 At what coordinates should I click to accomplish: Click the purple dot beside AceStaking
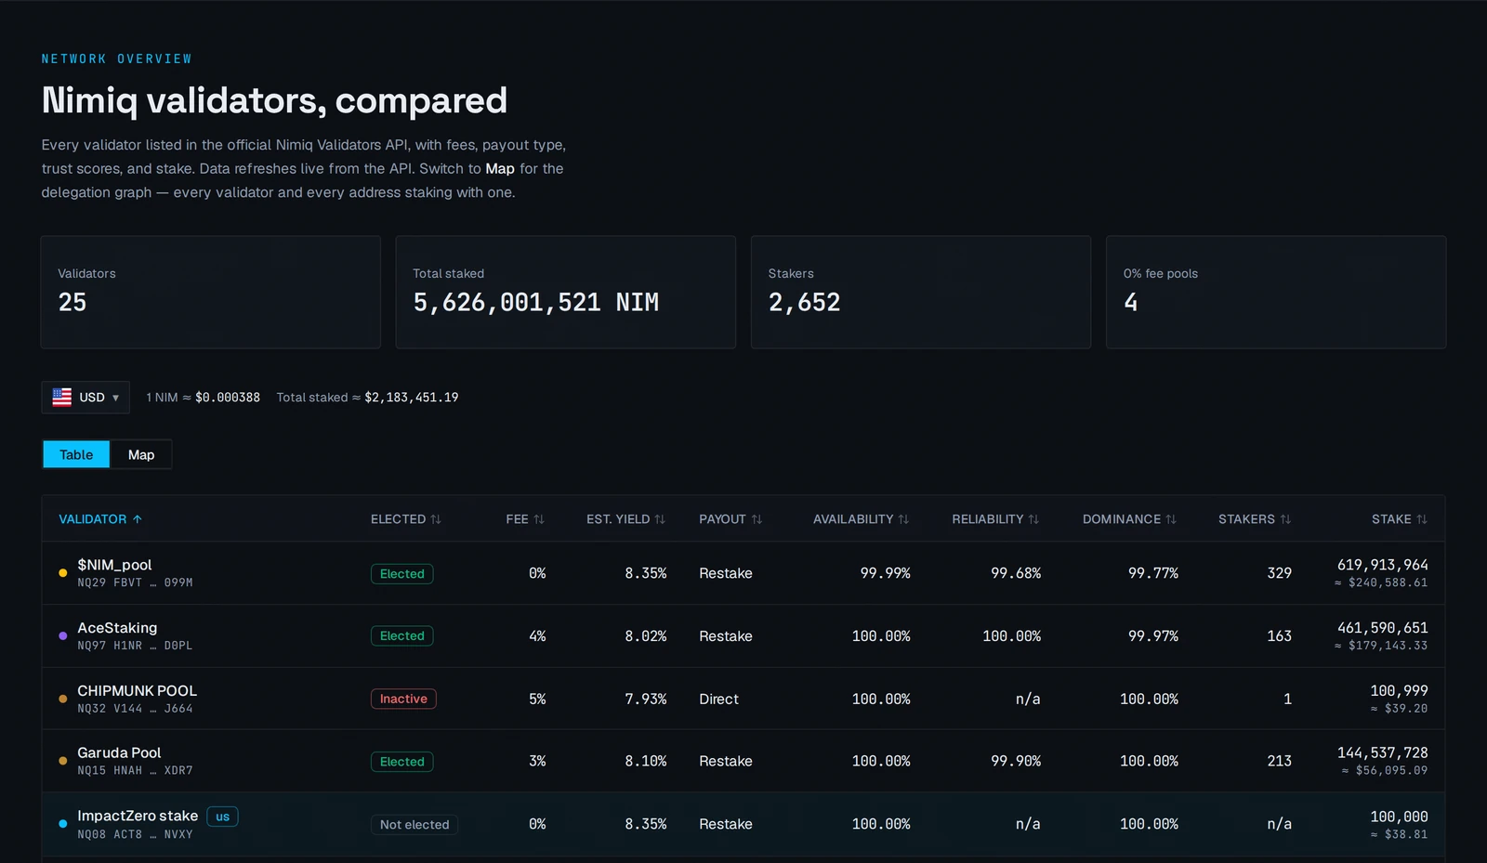point(62,636)
